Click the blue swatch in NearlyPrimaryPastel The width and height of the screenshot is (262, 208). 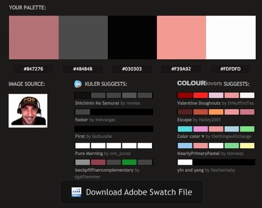[x=185, y=145]
